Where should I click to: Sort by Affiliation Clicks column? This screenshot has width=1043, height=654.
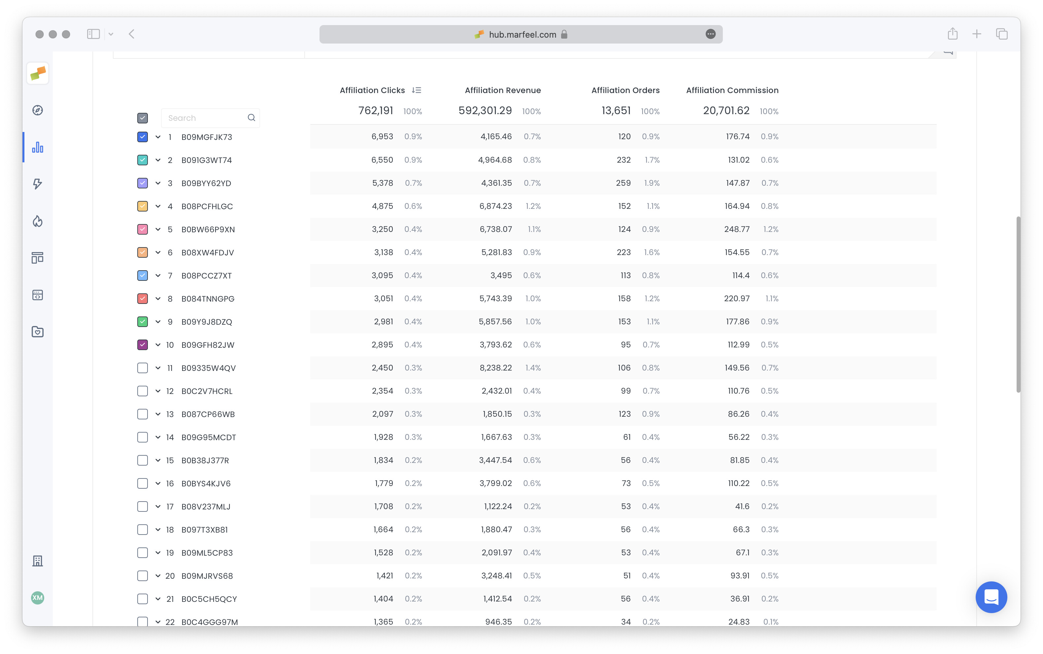[372, 90]
